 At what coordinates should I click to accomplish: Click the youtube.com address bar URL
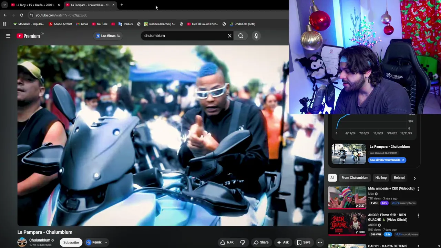[x=61, y=15]
